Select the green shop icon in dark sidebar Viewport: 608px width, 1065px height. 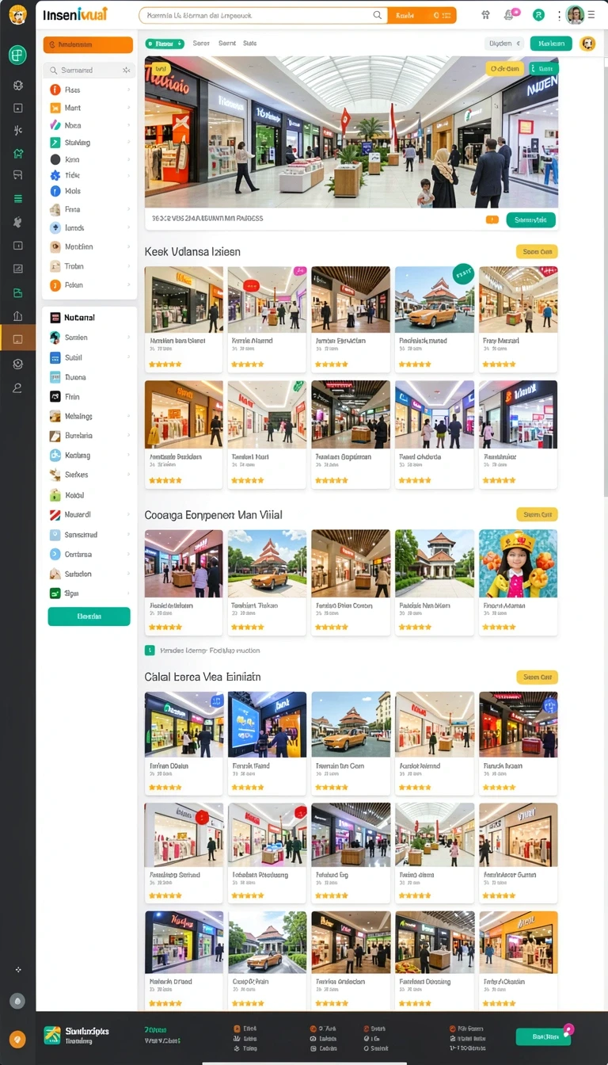coord(18,153)
